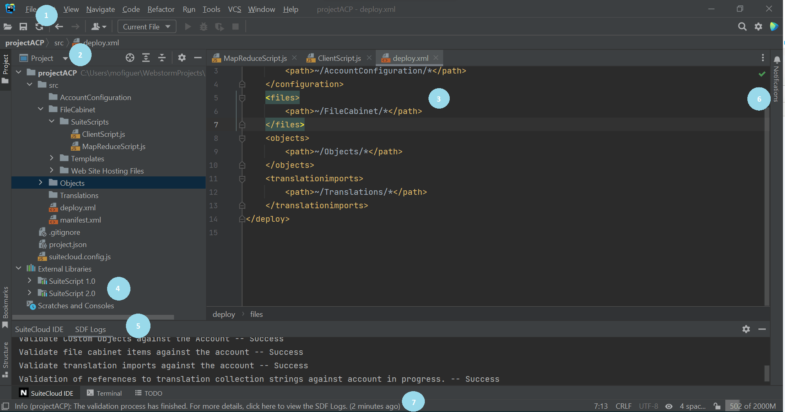Open Project panel options gear
The width and height of the screenshot is (785, 412).
tap(182, 58)
